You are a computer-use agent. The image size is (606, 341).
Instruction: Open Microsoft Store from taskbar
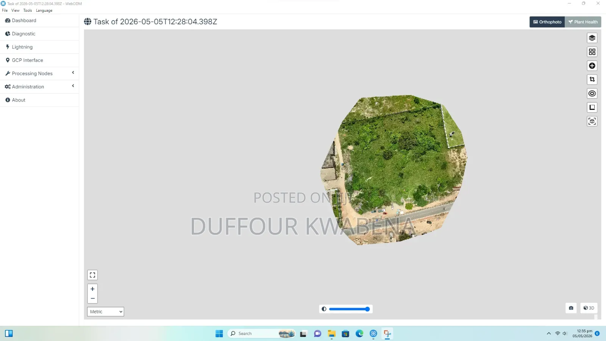pos(345,334)
